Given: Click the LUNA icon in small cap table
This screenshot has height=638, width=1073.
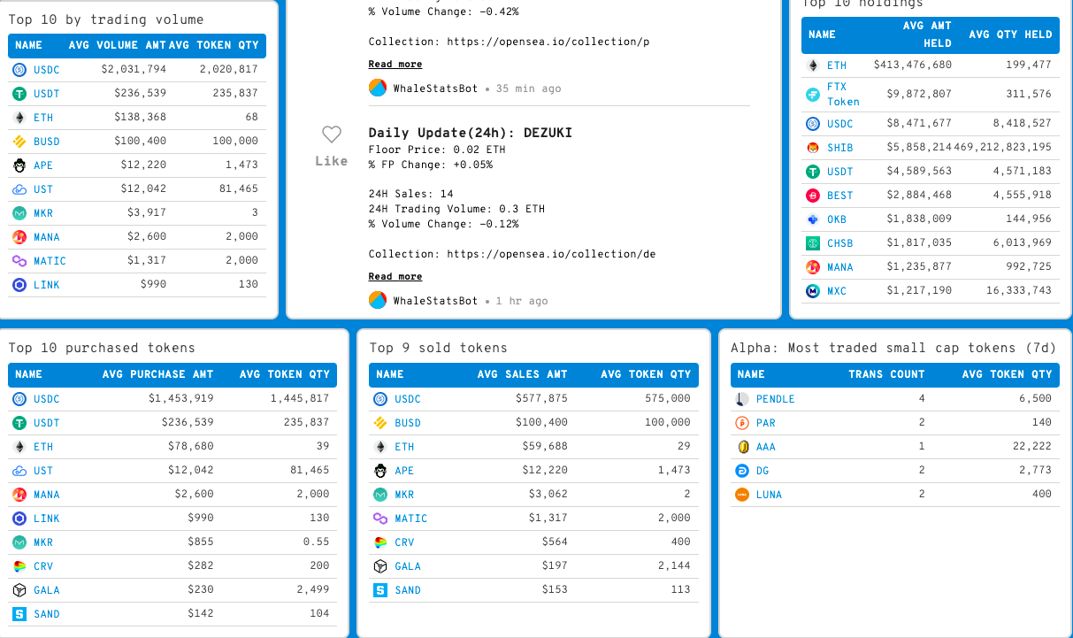Looking at the screenshot, I should pos(742,495).
